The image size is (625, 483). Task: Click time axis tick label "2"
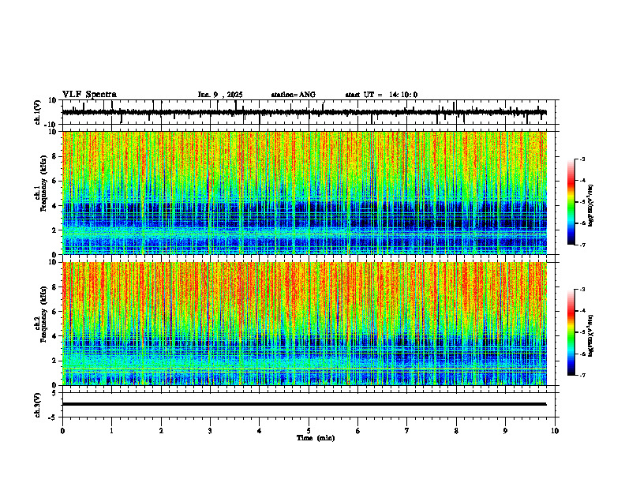click(161, 431)
